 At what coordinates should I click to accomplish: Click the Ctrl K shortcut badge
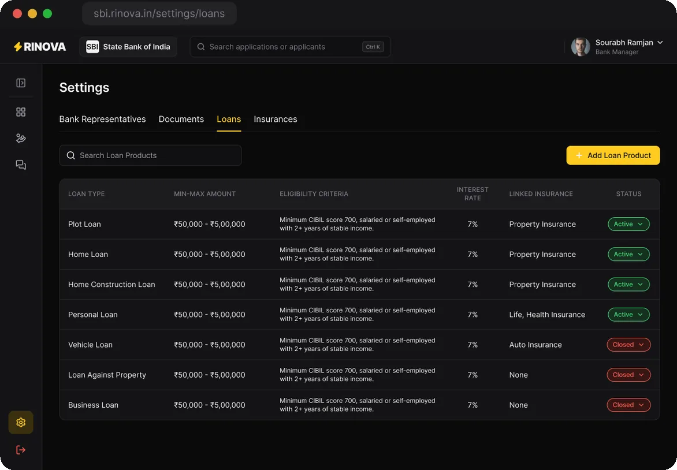point(373,47)
